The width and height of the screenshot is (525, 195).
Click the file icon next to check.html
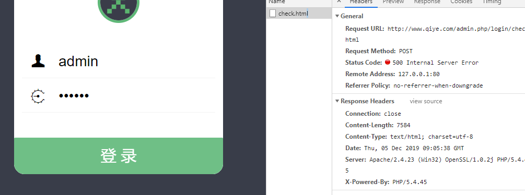[x=273, y=14]
